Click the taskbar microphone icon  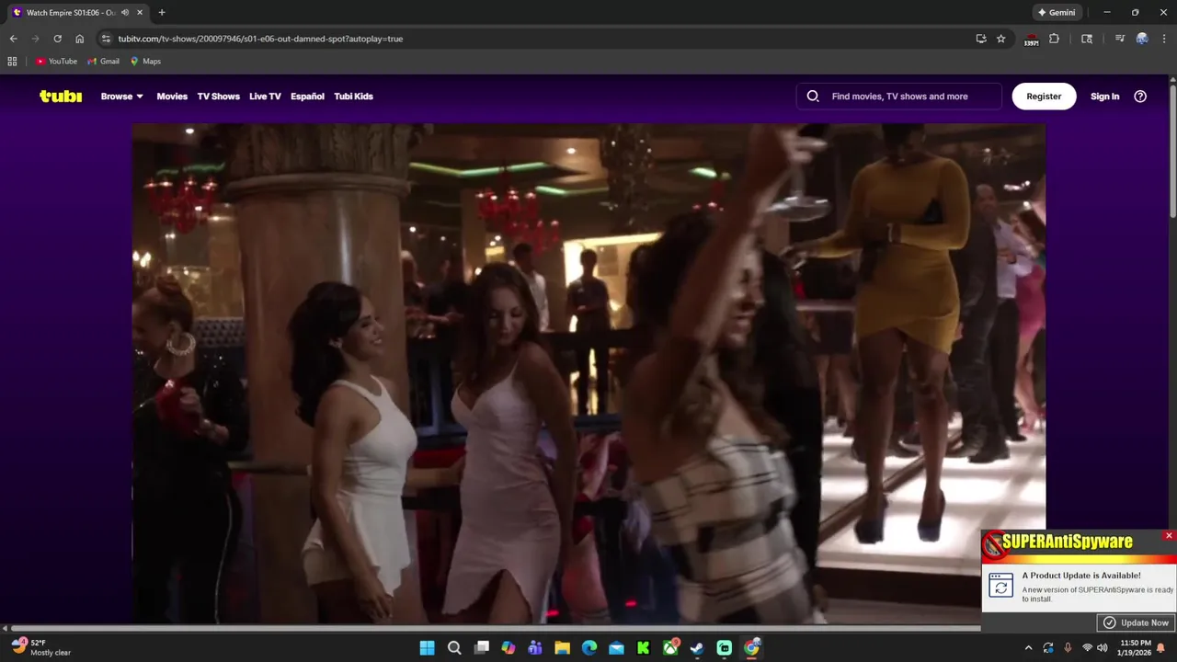click(x=1068, y=647)
